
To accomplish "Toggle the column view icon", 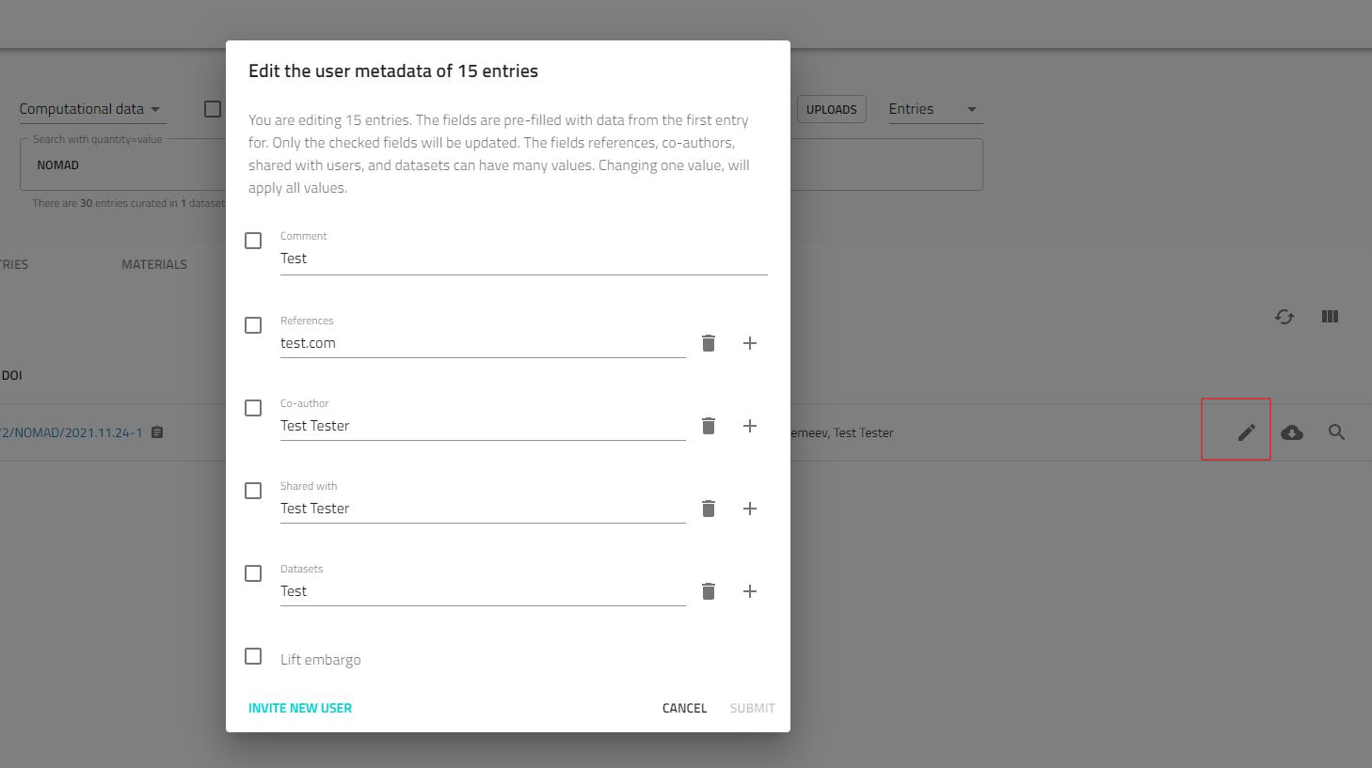I will tap(1330, 317).
